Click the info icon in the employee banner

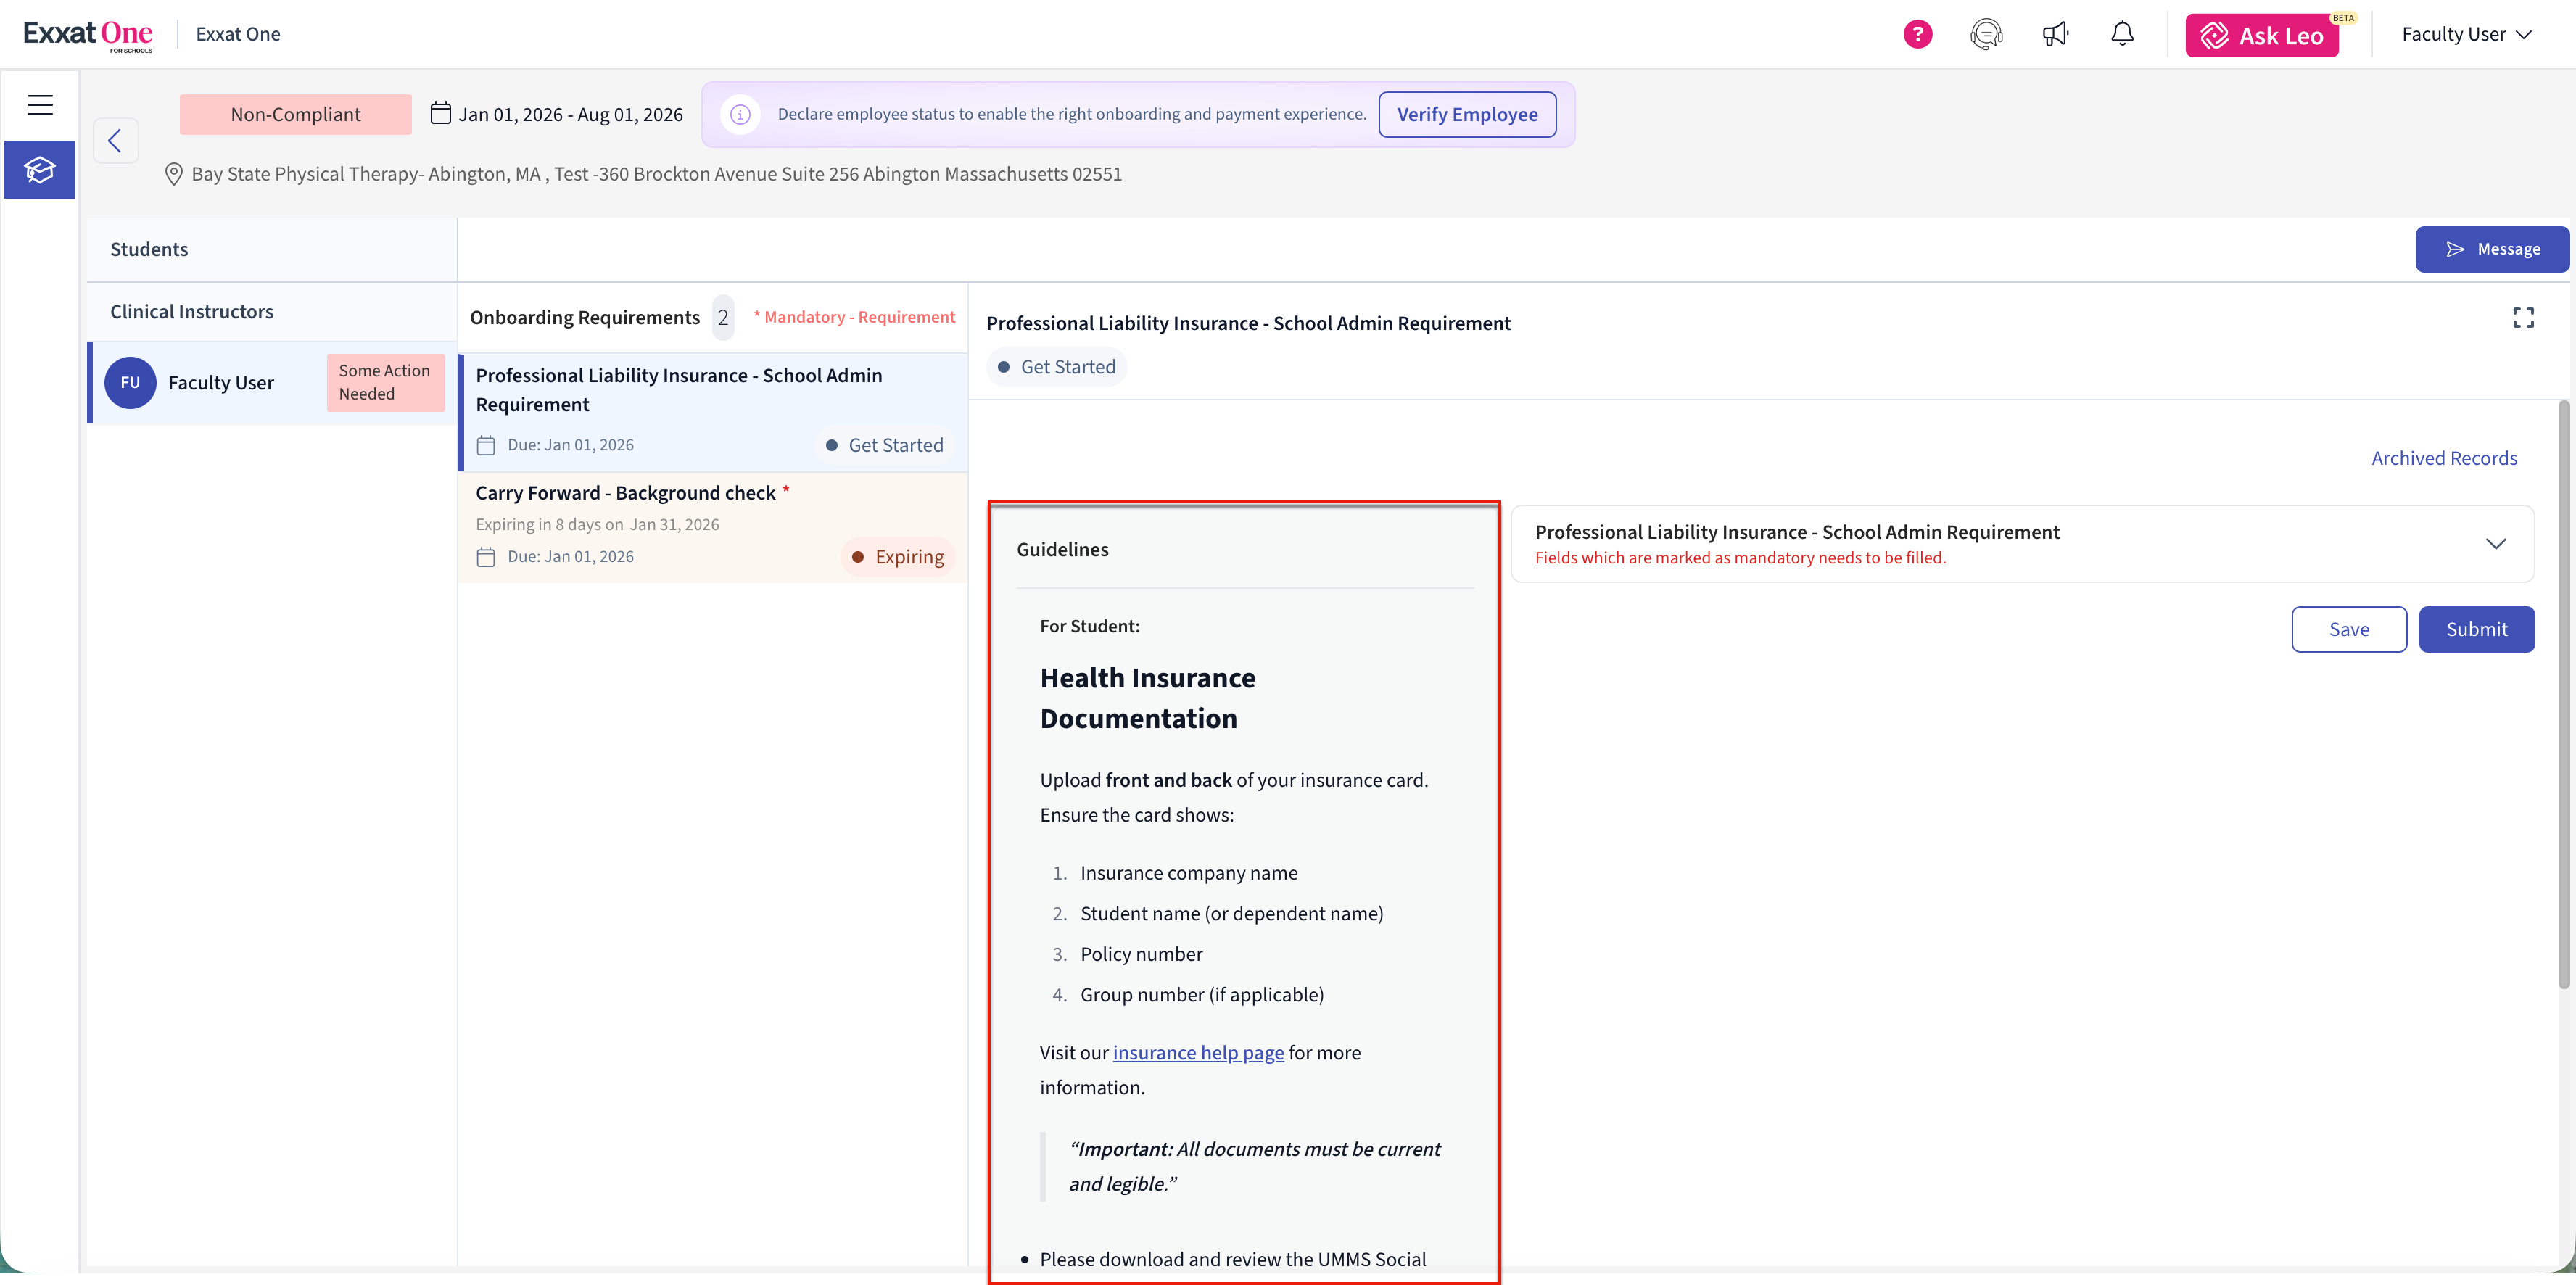740,115
